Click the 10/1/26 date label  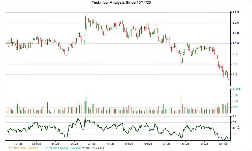click(x=223, y=144)
